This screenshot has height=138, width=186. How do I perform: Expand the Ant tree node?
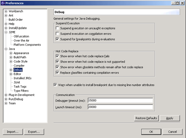coord(6,15)
